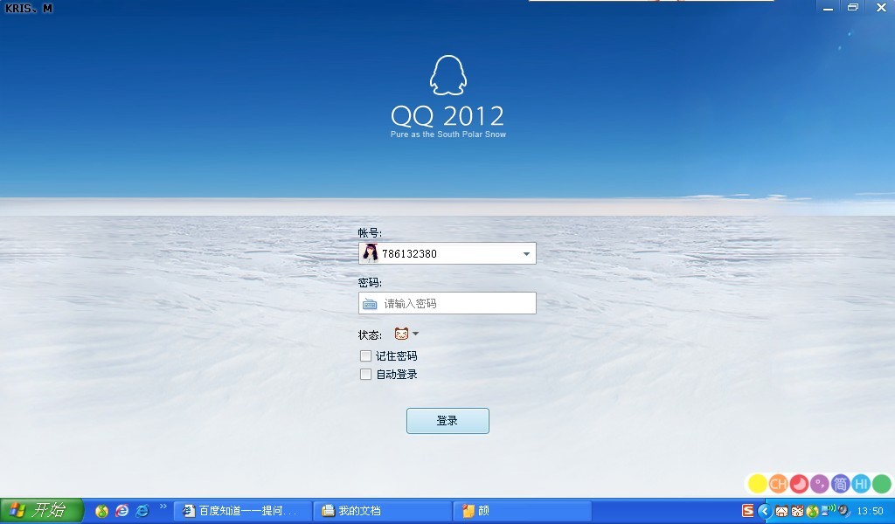Click the account avatar in the login box
The height and width of the screenshot is (524, 895).
[369, 253]
